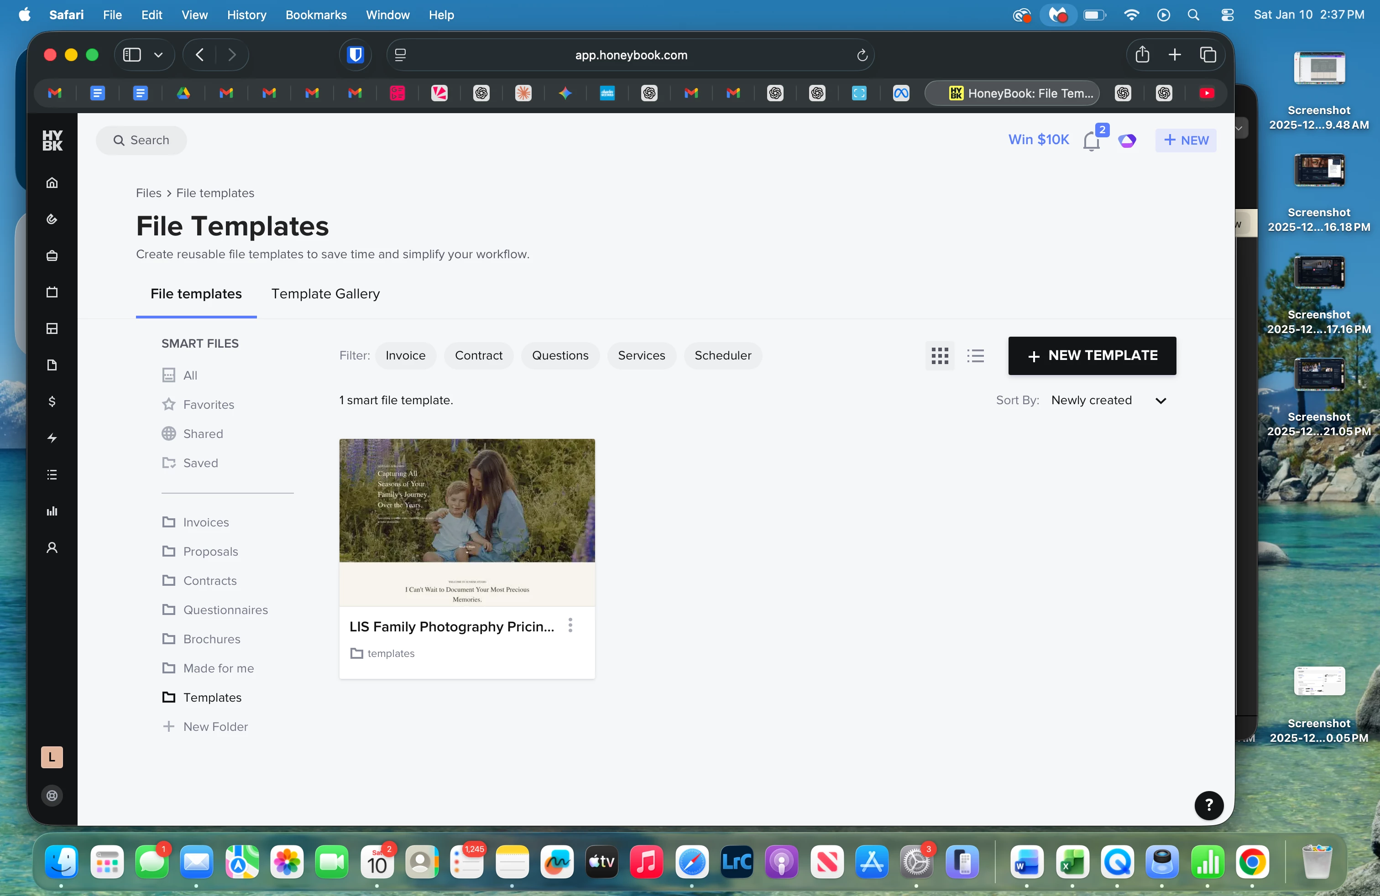Toggle the Invoice filter chip

point(405,356)
